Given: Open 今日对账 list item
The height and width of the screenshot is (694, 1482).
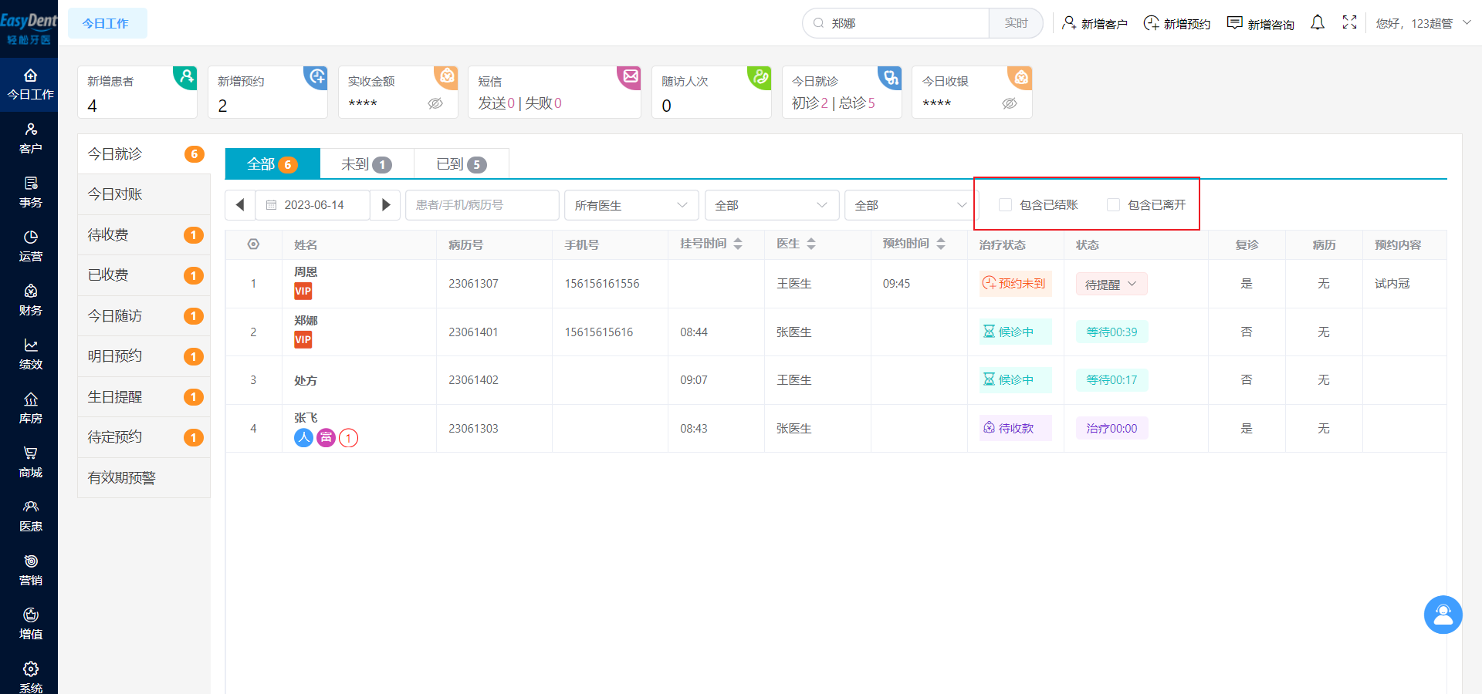Looking at the screenshot, I should pyautogui.click(x=144, y=194).
